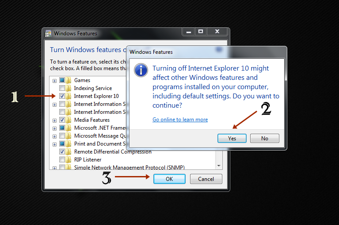Select the 'Games' row label
This screenshot has width=339, height=225.
[x=82, y=80]
